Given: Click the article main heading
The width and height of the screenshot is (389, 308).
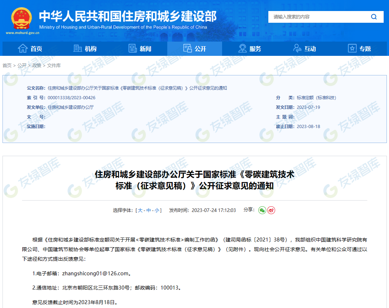Looking at the screenshot, I should click(194, 180).
